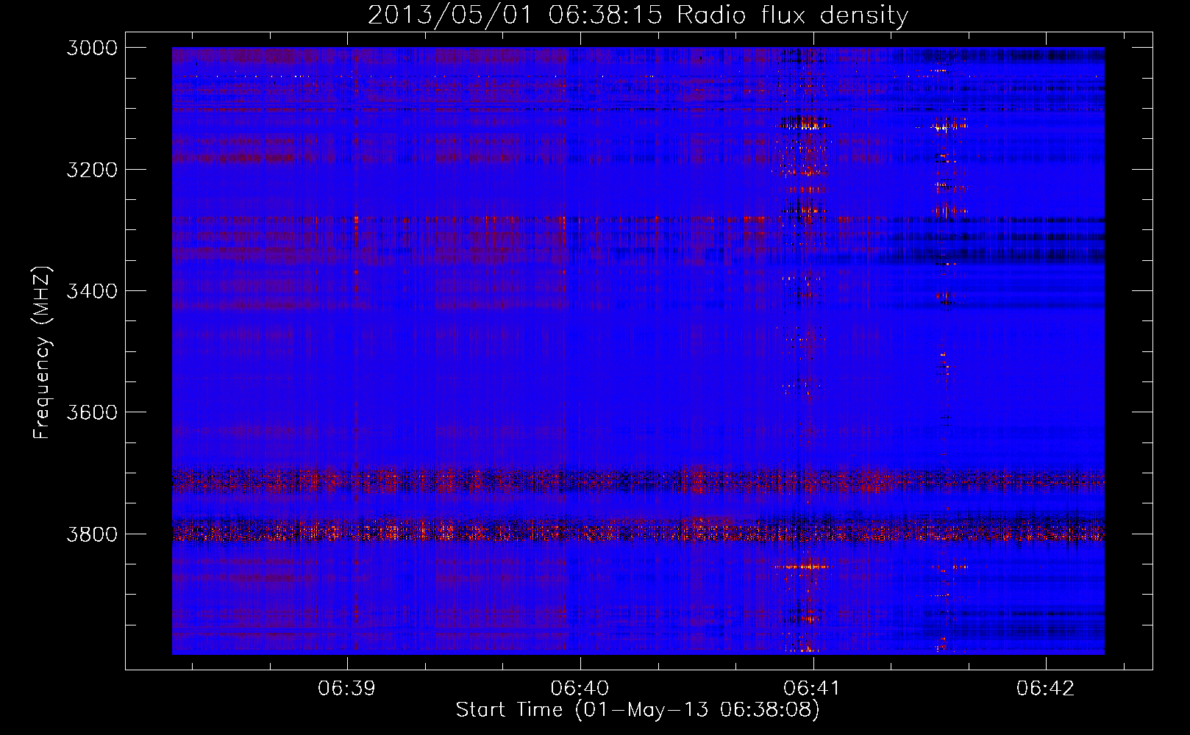
Task: Click the 06:41 time tick label
Action: click(x=813, y=688)
